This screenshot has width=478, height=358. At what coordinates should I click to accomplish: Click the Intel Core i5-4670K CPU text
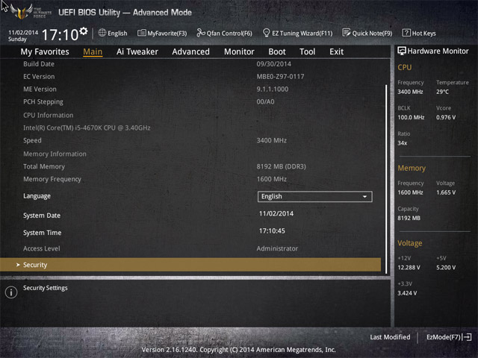[87, 128]
